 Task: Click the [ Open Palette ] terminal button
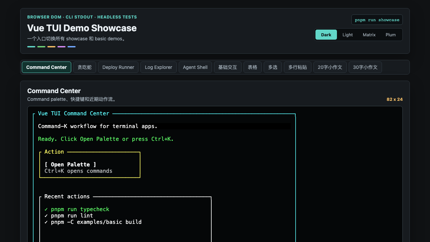click(71, 164)
